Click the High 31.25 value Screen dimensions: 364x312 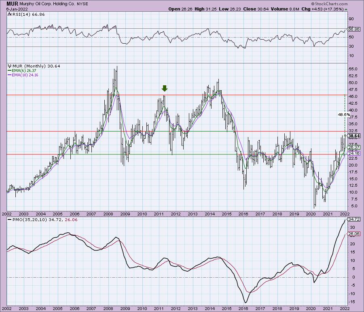click(x=205, y=9)
